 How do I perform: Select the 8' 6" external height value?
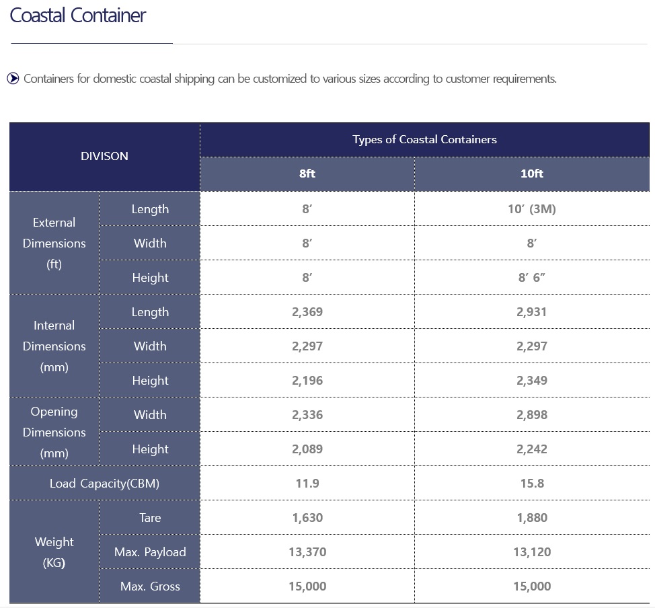532,278
